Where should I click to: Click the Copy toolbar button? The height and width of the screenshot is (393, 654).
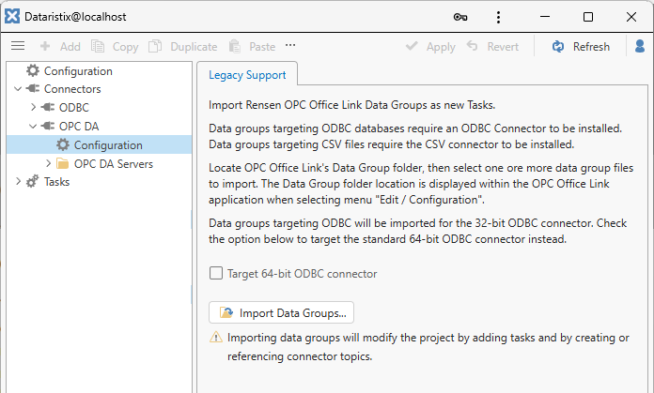tap(115, 46)
